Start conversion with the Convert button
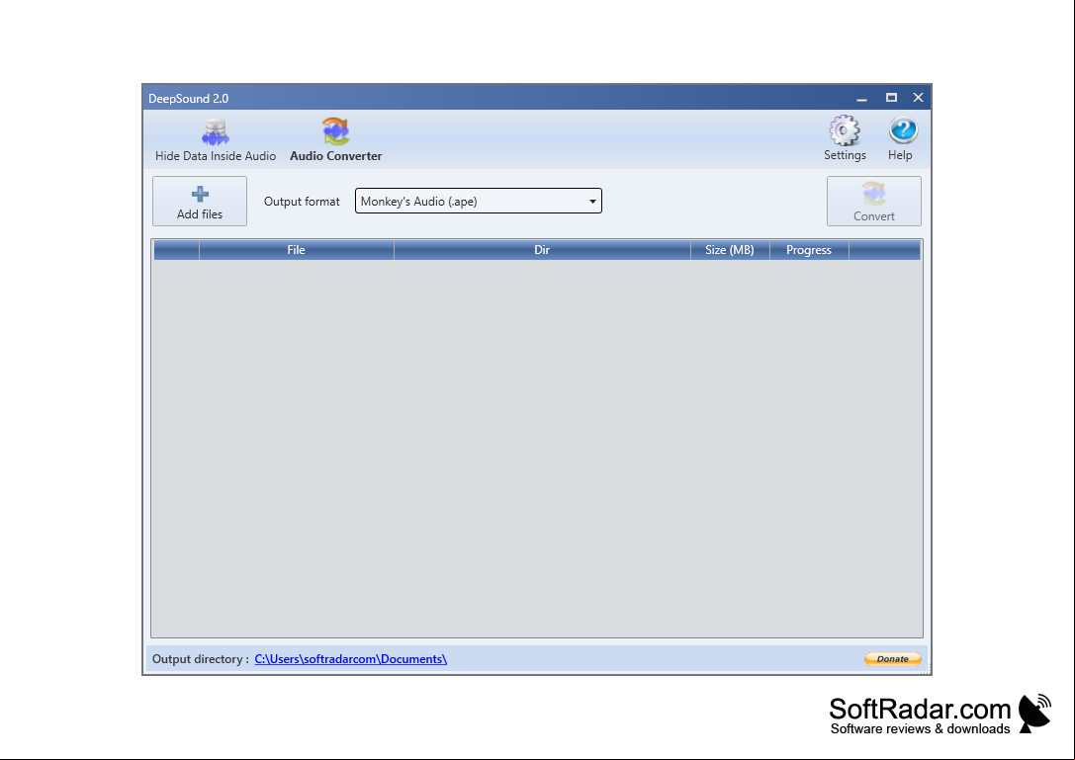 (x=874, y=202)
